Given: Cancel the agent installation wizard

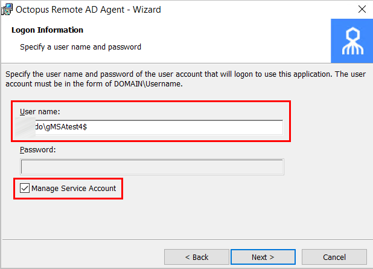Looking at the screenshot, I should [334, 257].
